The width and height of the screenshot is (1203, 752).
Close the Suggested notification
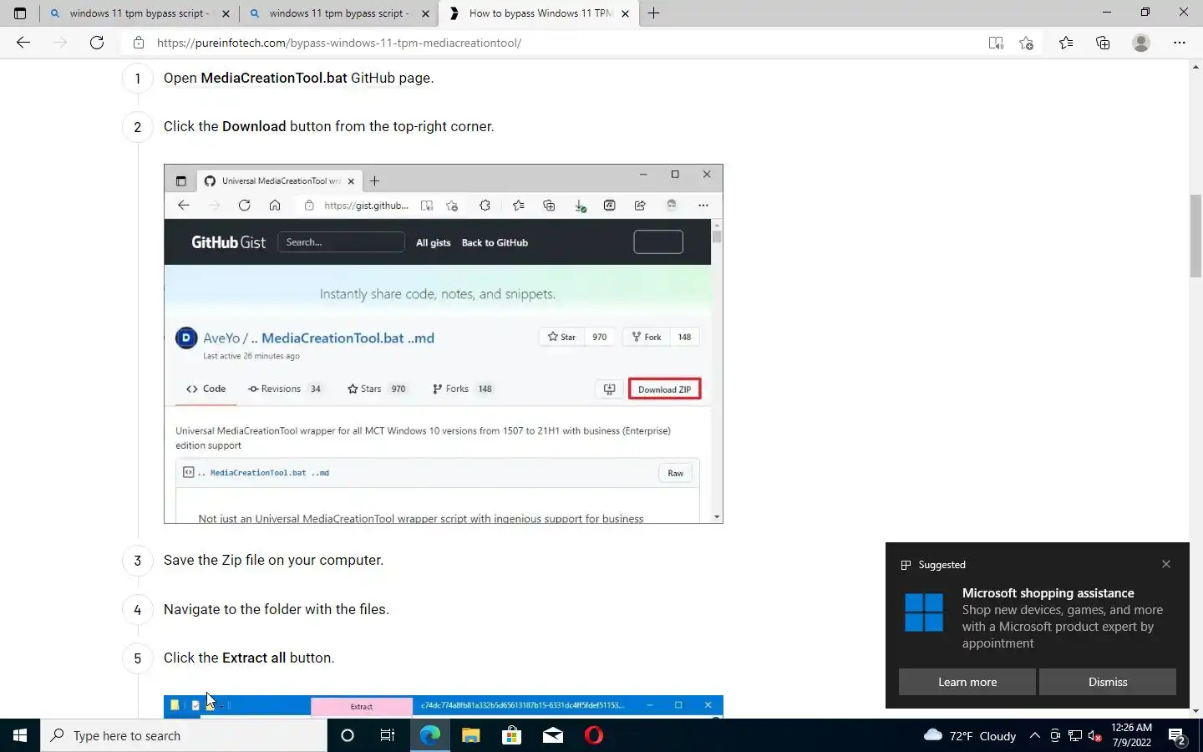click(x=1166, y=564)
